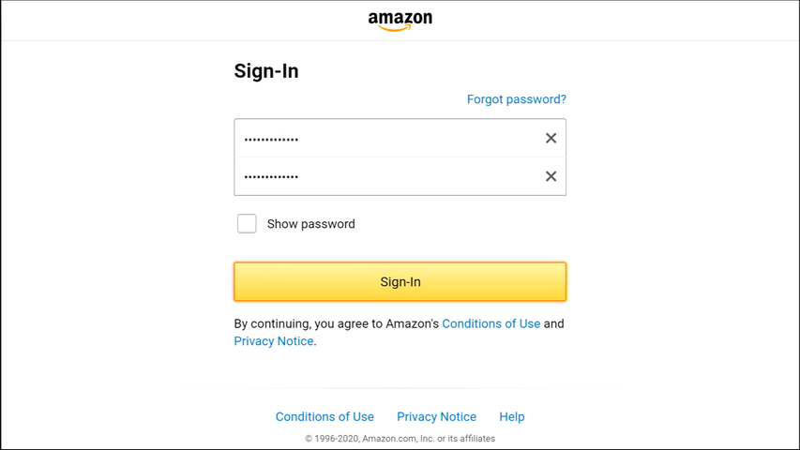Clear the second password field with X
Viewport: 800px width, 450px height.
tap(551, 176)
